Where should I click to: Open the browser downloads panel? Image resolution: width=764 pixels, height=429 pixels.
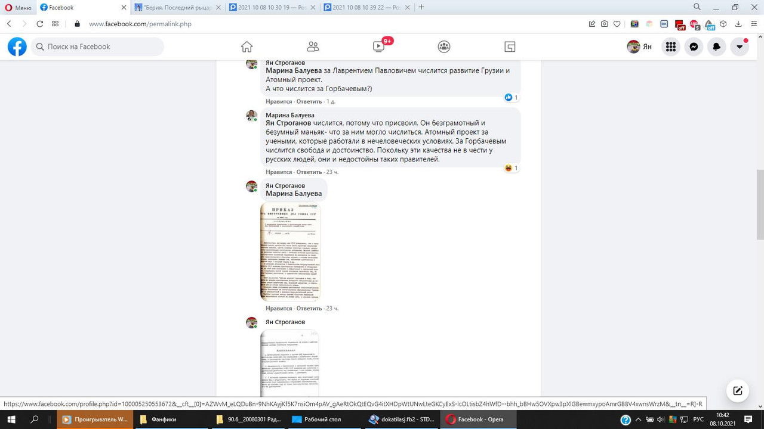738,24
